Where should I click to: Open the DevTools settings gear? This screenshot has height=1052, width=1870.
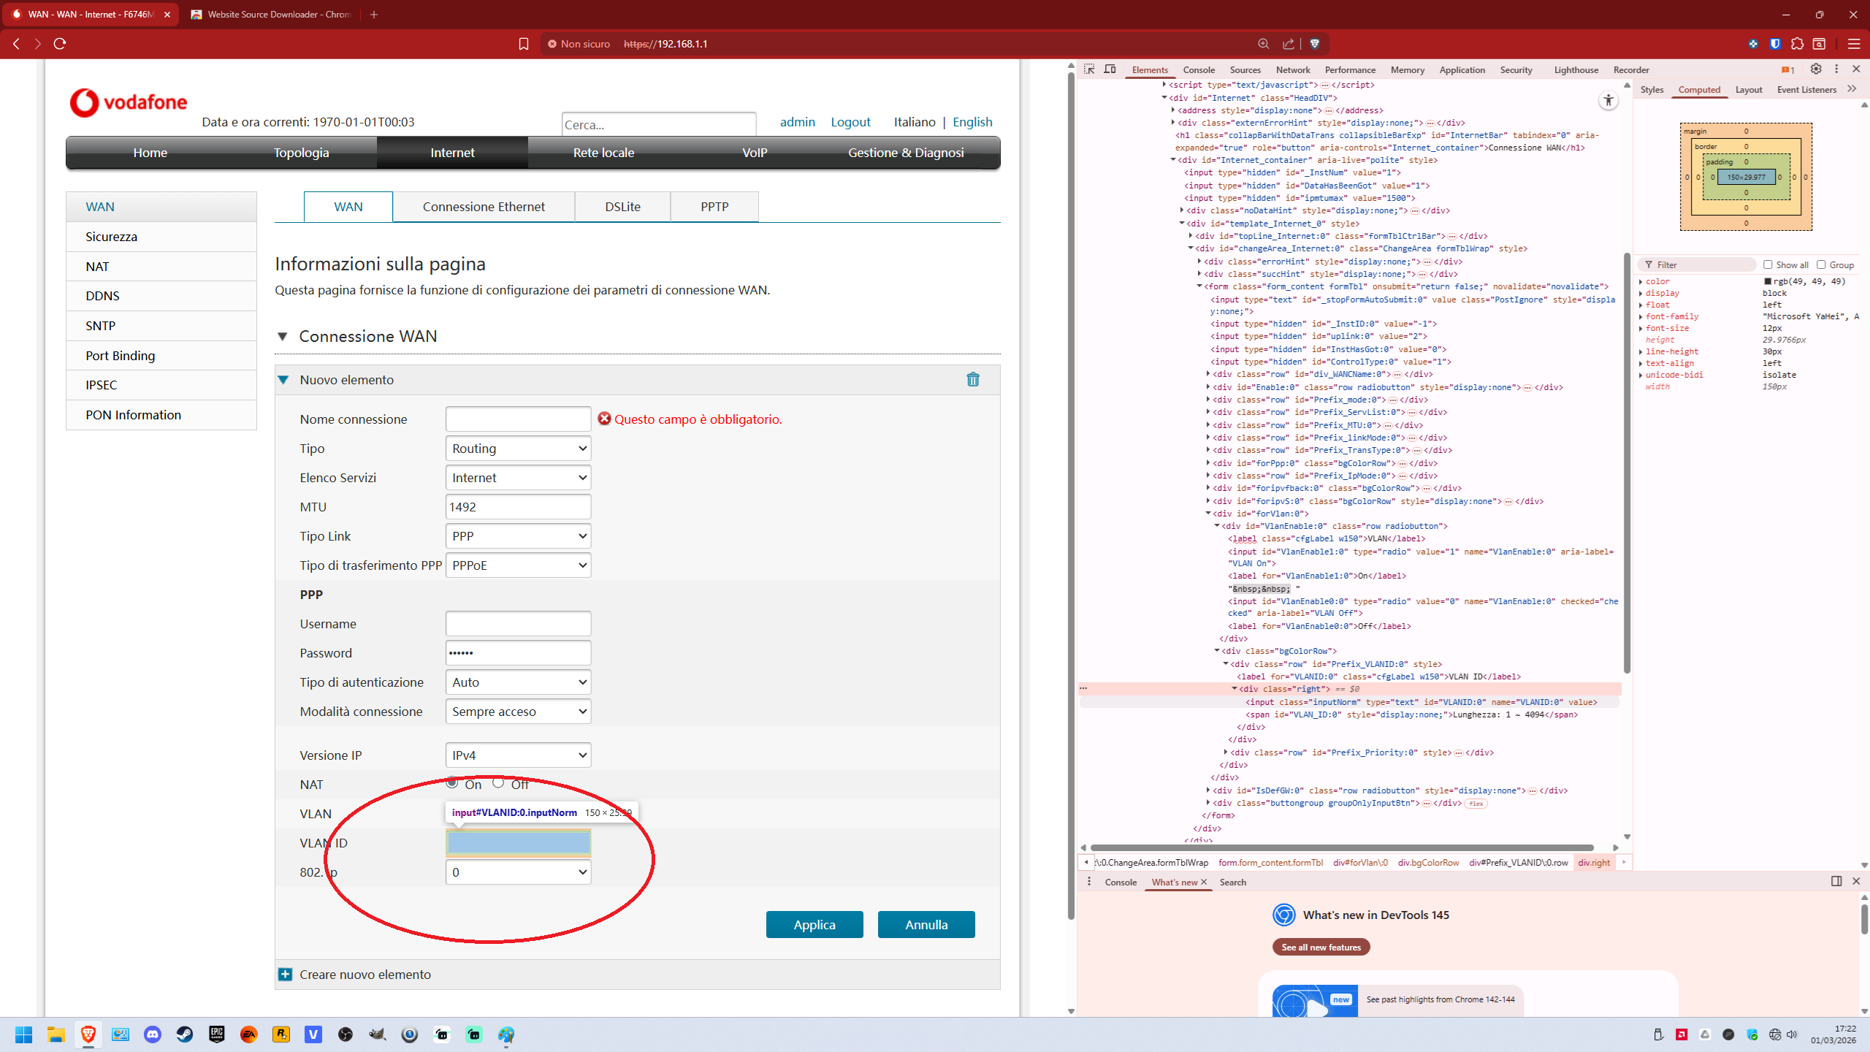(x=1816, y=69)
